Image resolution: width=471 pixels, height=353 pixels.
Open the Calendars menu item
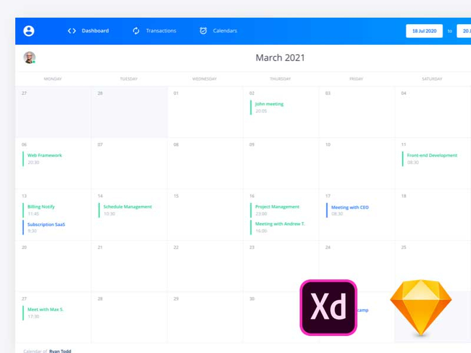pos(225,31)
